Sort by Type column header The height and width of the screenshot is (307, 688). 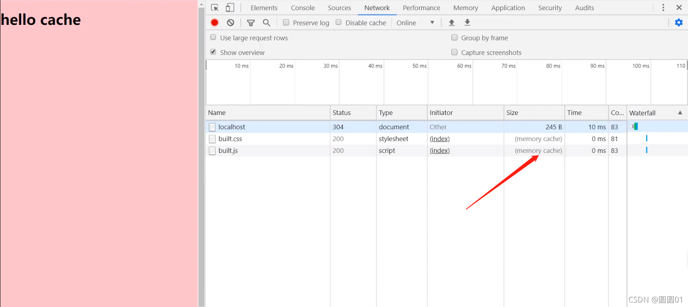tap(402, 113)
